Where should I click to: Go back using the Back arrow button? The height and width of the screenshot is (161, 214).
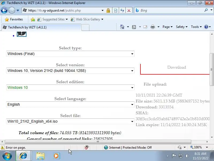click(x=4, y=10)
